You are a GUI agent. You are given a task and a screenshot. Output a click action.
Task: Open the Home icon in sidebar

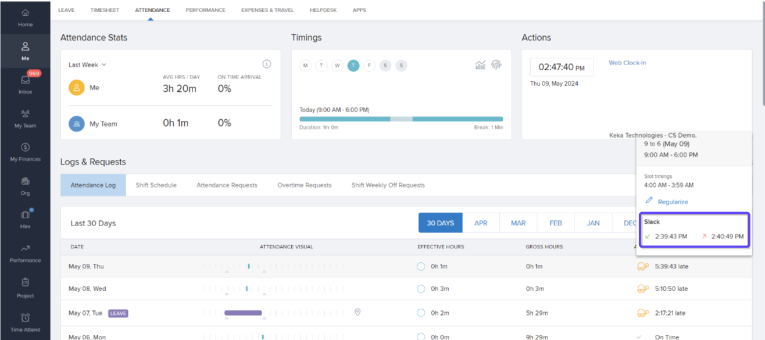pyautogui.click(x=25, y=13)
